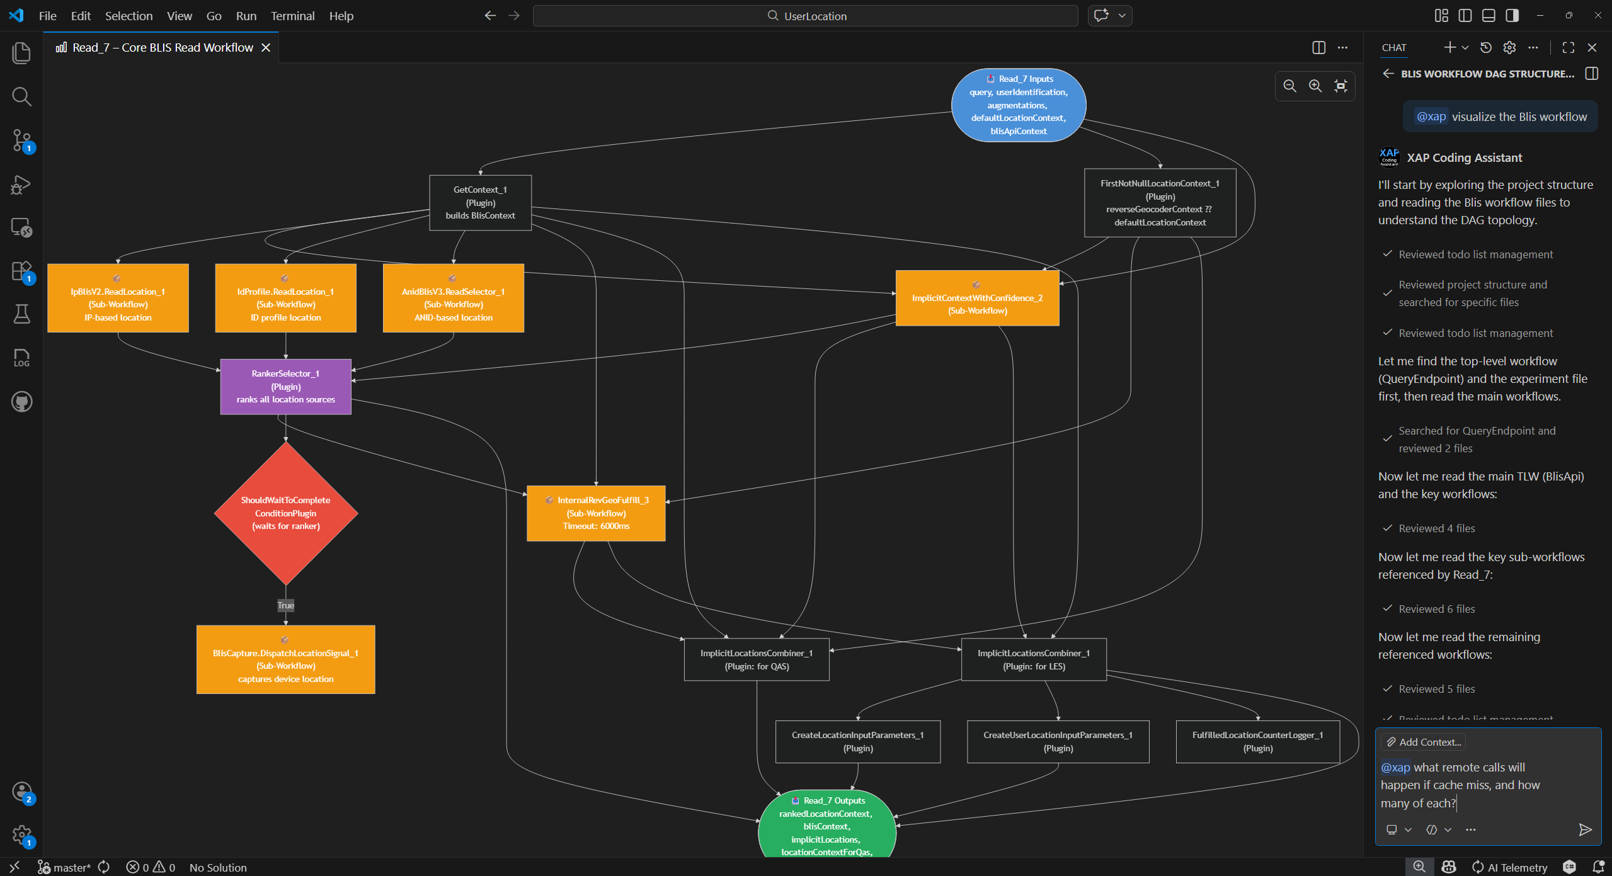Open Run and Debug view
This screenshot has height=876, width=1612.
[21, 185]
